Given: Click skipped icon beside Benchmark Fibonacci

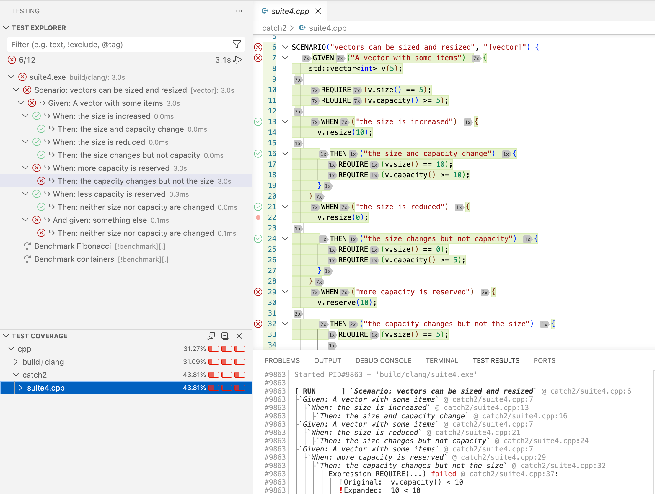Looking at the screenshot, I should coord(27,246).
